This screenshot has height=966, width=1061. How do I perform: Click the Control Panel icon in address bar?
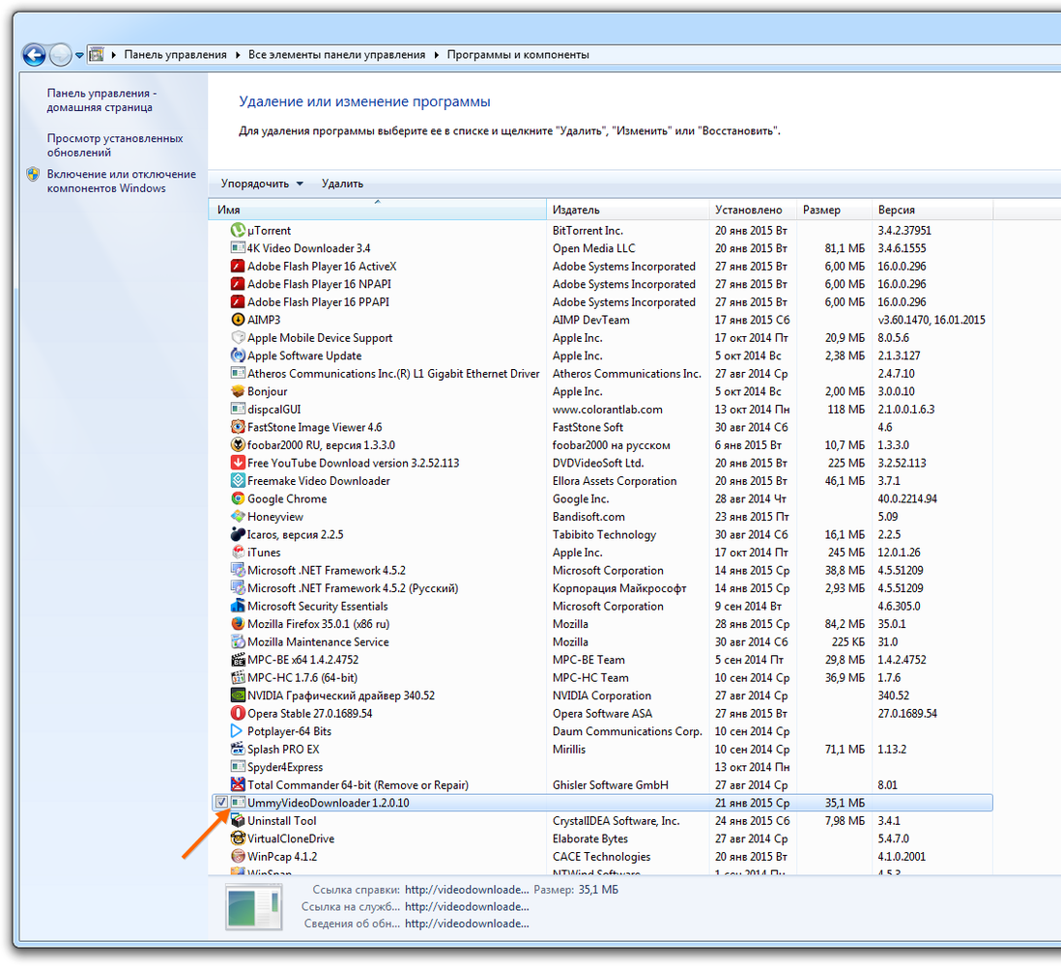tap(97, 55)
